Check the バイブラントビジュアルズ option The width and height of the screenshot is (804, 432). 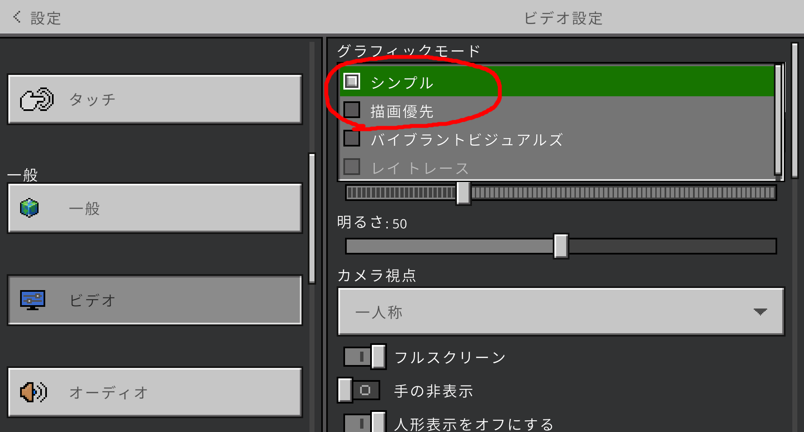click(x=352, y=138)
